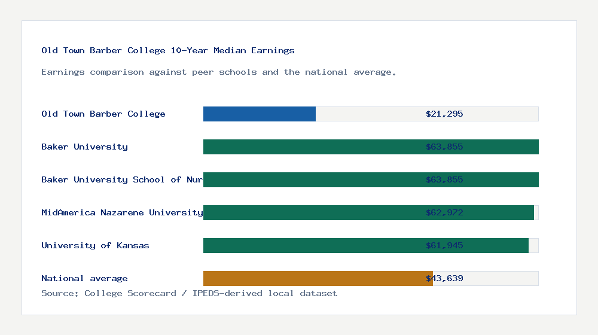Select the 'MidAmerica Nazarene University' label
Viewport: 598px width, 335px height.
tap(122, 212)
